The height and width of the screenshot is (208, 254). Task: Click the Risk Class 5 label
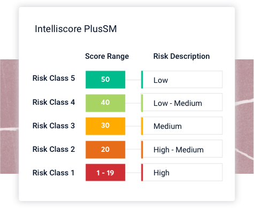tap(53, 78)
